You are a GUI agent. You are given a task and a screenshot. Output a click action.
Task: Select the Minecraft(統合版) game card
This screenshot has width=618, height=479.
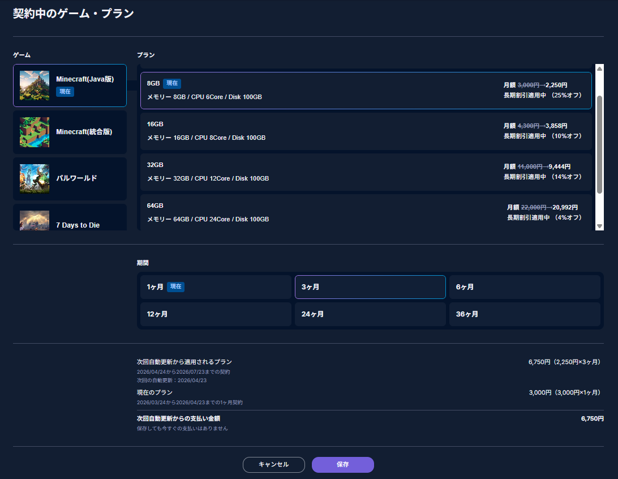click(x=70, y=132)
